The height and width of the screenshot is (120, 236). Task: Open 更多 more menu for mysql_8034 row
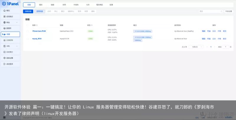click(224, 39)
